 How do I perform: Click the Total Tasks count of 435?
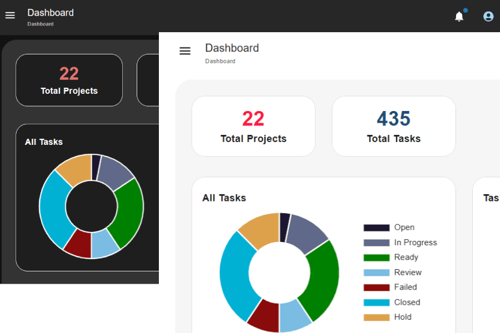pyautogui.click(x=394, y=118)
